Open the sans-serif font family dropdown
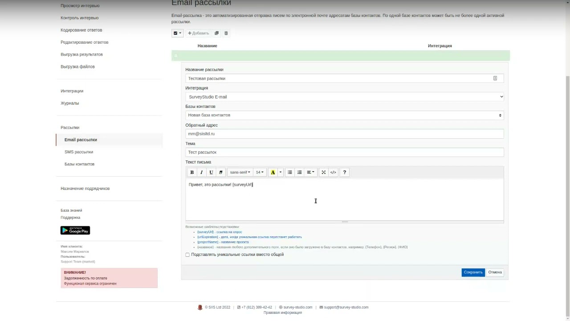 (240, 173)
